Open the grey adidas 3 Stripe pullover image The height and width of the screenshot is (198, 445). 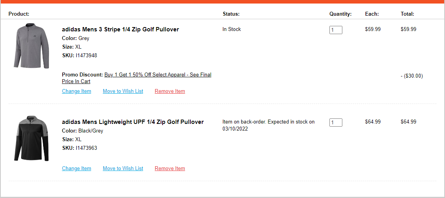pos(31,46)
